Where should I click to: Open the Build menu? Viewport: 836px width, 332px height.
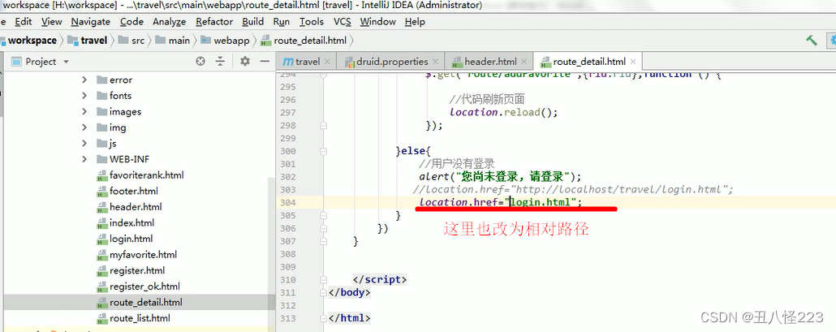(252, 22)
